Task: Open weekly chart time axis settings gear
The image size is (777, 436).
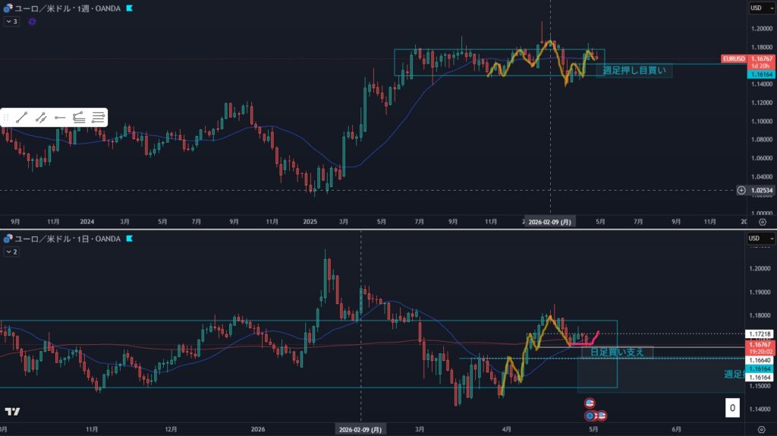Action: [761, 222]
